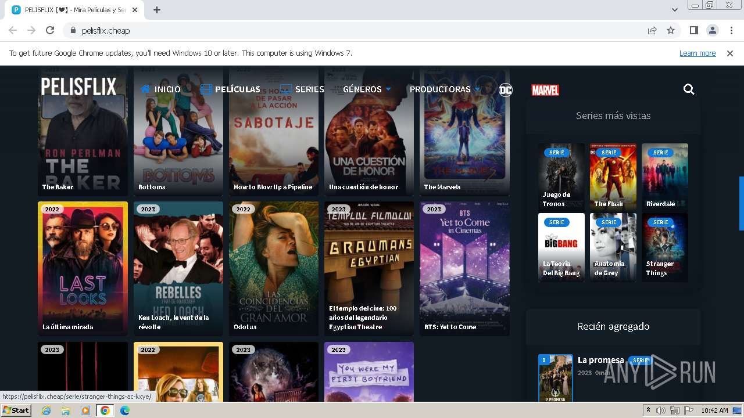The image size is (744, 418).
Task: Open Chrome three-dot menu
Action: (x=731, y=31)
